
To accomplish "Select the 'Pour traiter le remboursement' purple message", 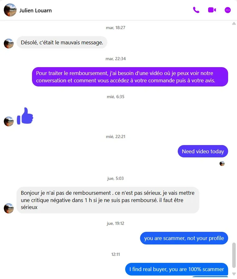I will [130, 77].
